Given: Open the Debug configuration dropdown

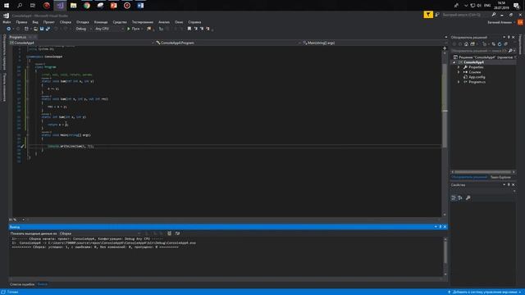Looking at the screenshot, I should coord(84,29).
